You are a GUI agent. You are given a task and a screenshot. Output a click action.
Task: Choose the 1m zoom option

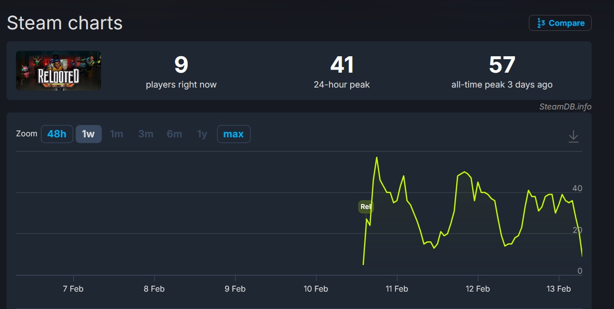117,134
